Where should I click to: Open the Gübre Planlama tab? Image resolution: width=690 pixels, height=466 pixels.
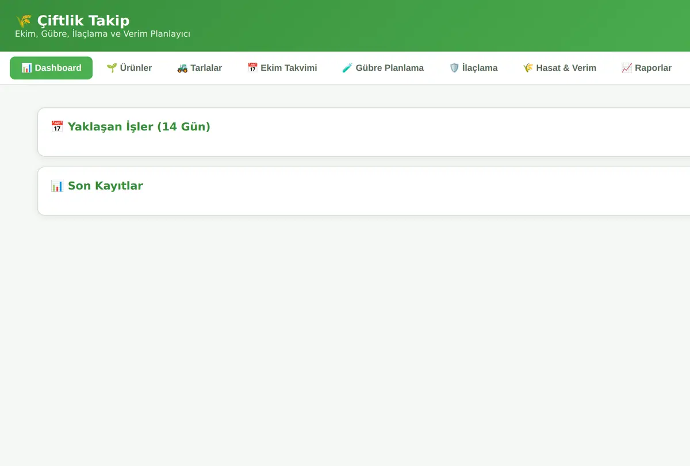[x=383, y=68]
